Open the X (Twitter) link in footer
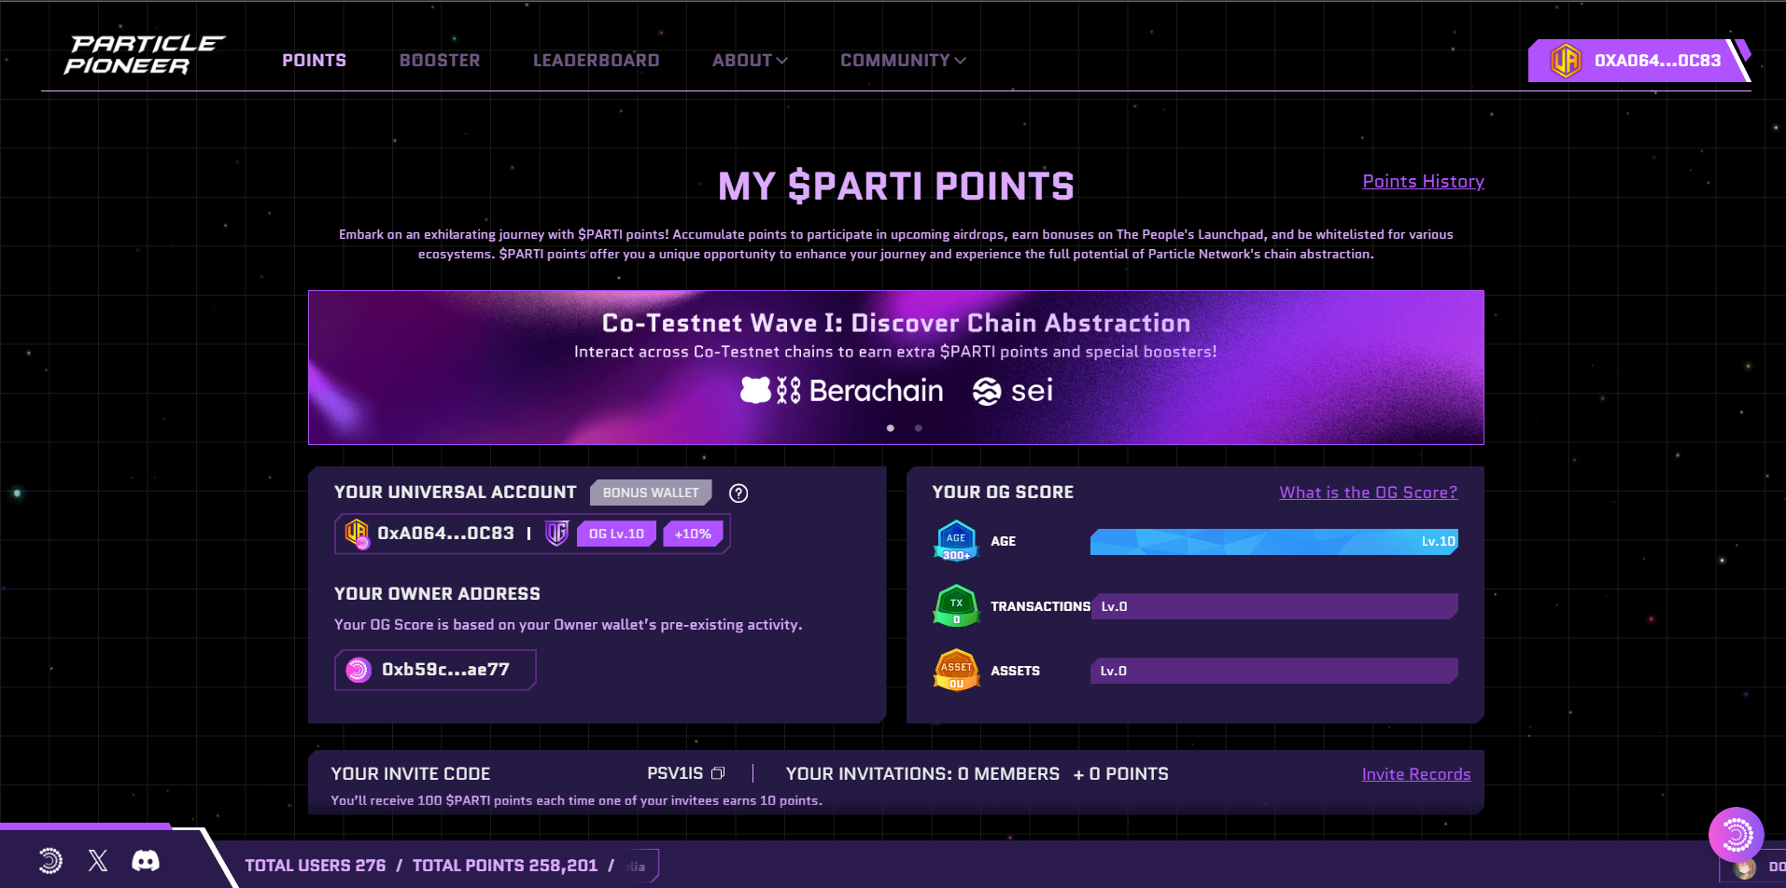Screen dimensions: 1786x888 pos(98,860)
